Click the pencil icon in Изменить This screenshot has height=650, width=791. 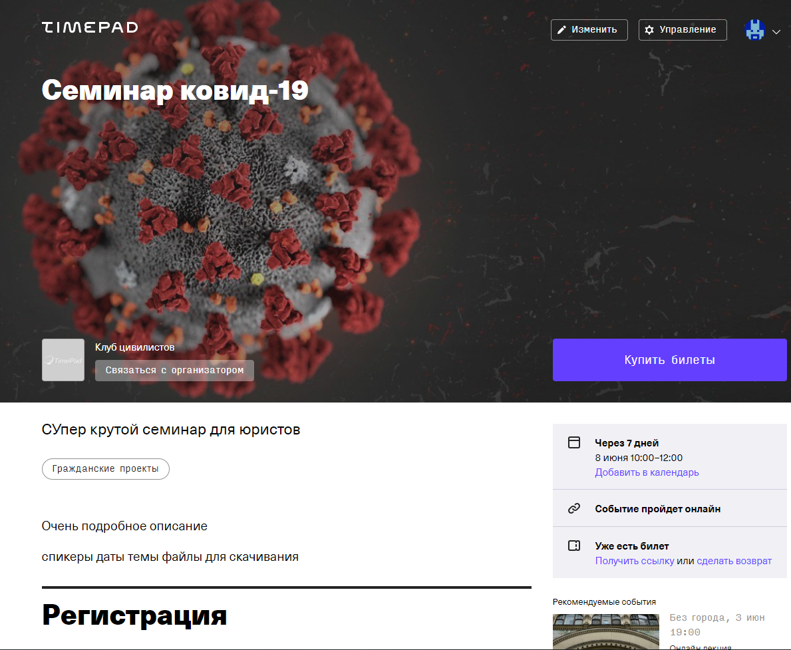tap(561, 30)
